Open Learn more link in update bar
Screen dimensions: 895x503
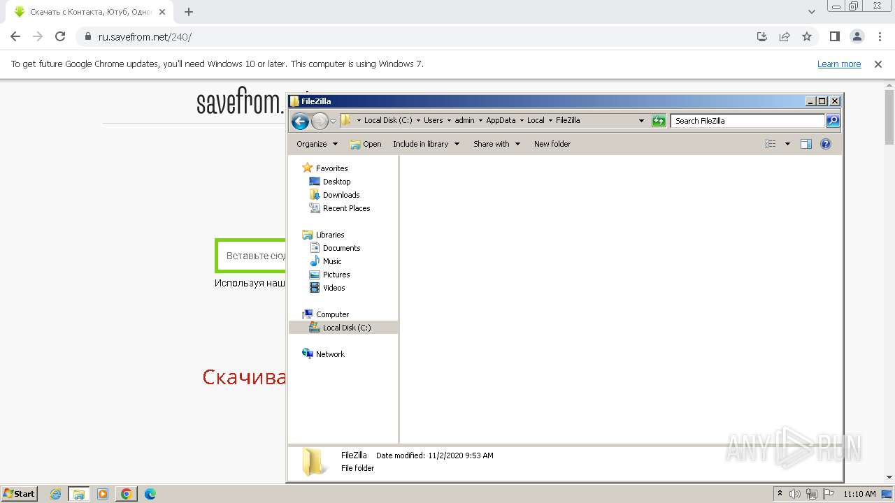coord(839,64)
